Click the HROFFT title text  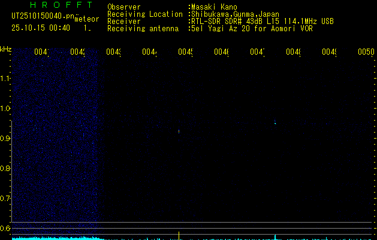61,5
